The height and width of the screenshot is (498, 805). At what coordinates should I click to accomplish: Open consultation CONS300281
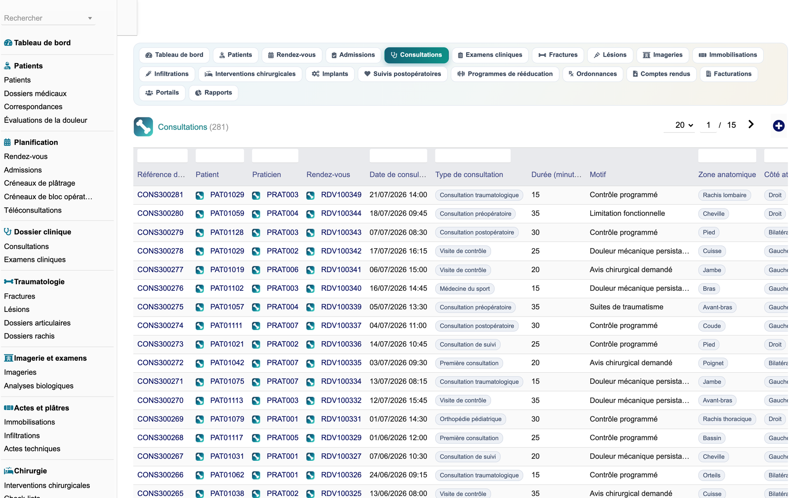[160, 195]
